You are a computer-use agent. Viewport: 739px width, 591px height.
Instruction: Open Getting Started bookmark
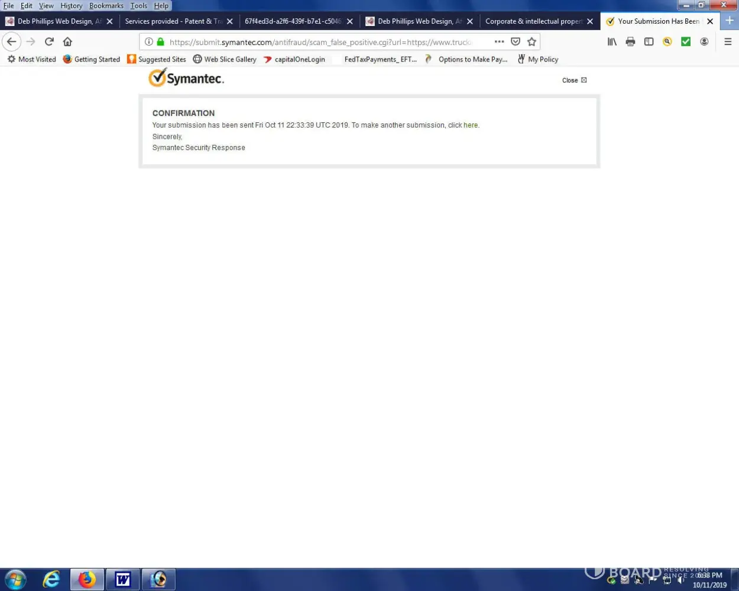[x=91, y=59]
